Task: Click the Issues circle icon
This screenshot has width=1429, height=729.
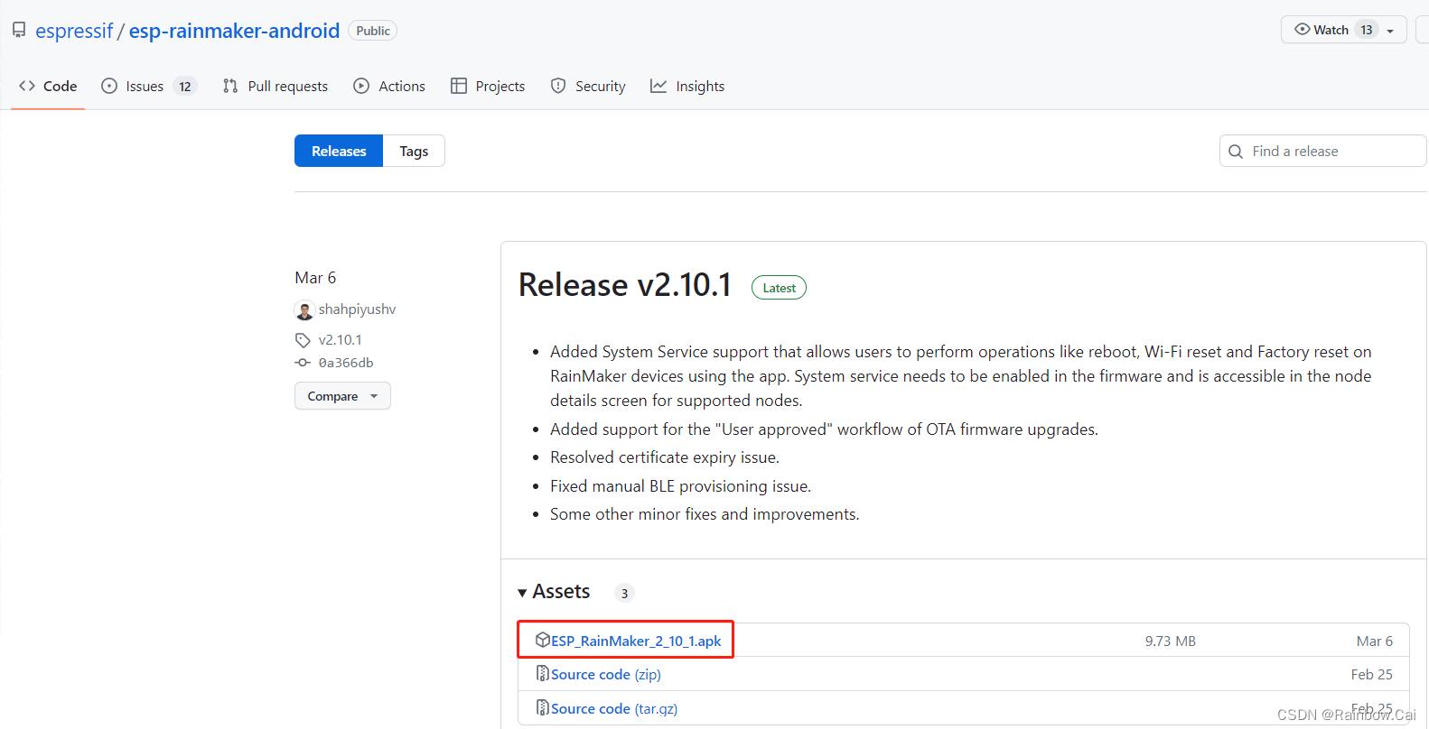Action: (x=109, y=86)
